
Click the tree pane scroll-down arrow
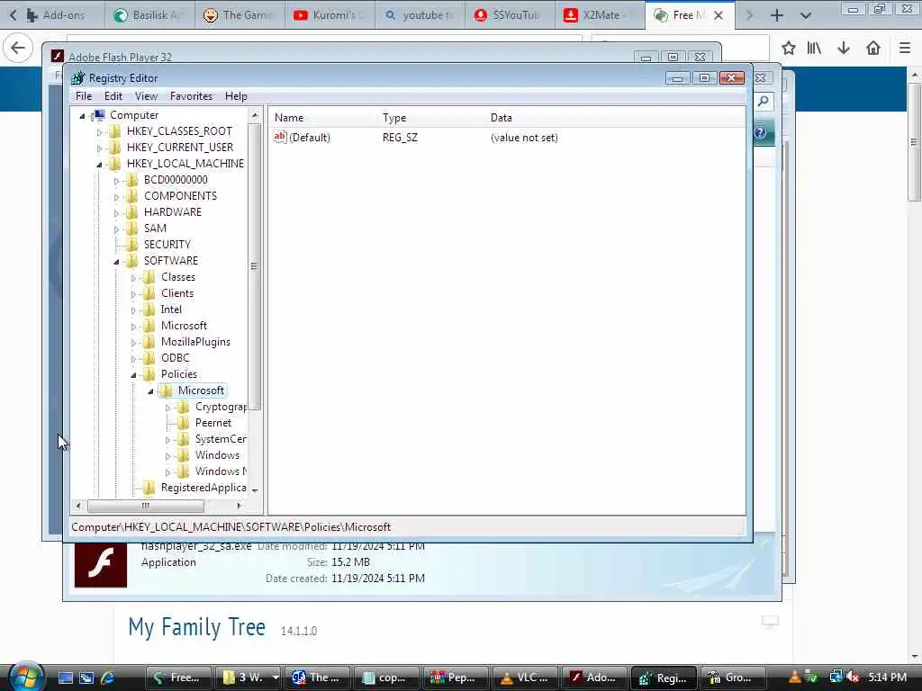pos(255,490)
